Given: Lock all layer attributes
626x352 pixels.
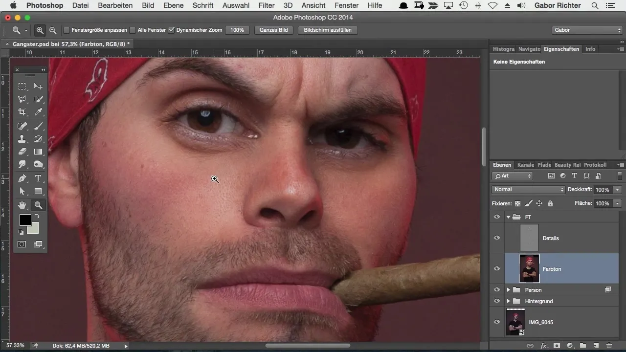Looking at the screenshot, I should pos(550,203).
